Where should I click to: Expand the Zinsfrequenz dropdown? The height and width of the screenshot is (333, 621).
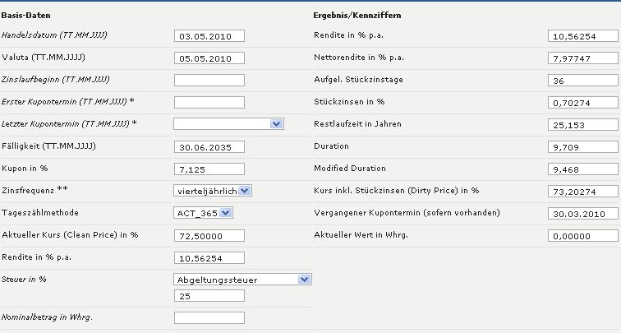(214, 191)
